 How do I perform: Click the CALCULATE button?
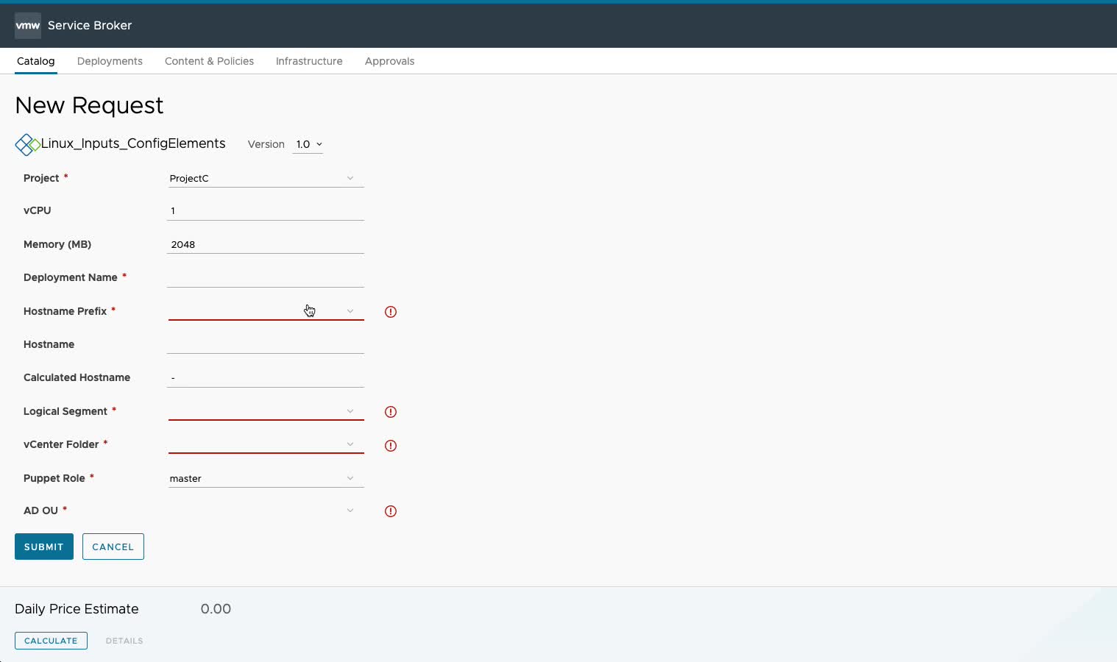click(x=51, y=641)
